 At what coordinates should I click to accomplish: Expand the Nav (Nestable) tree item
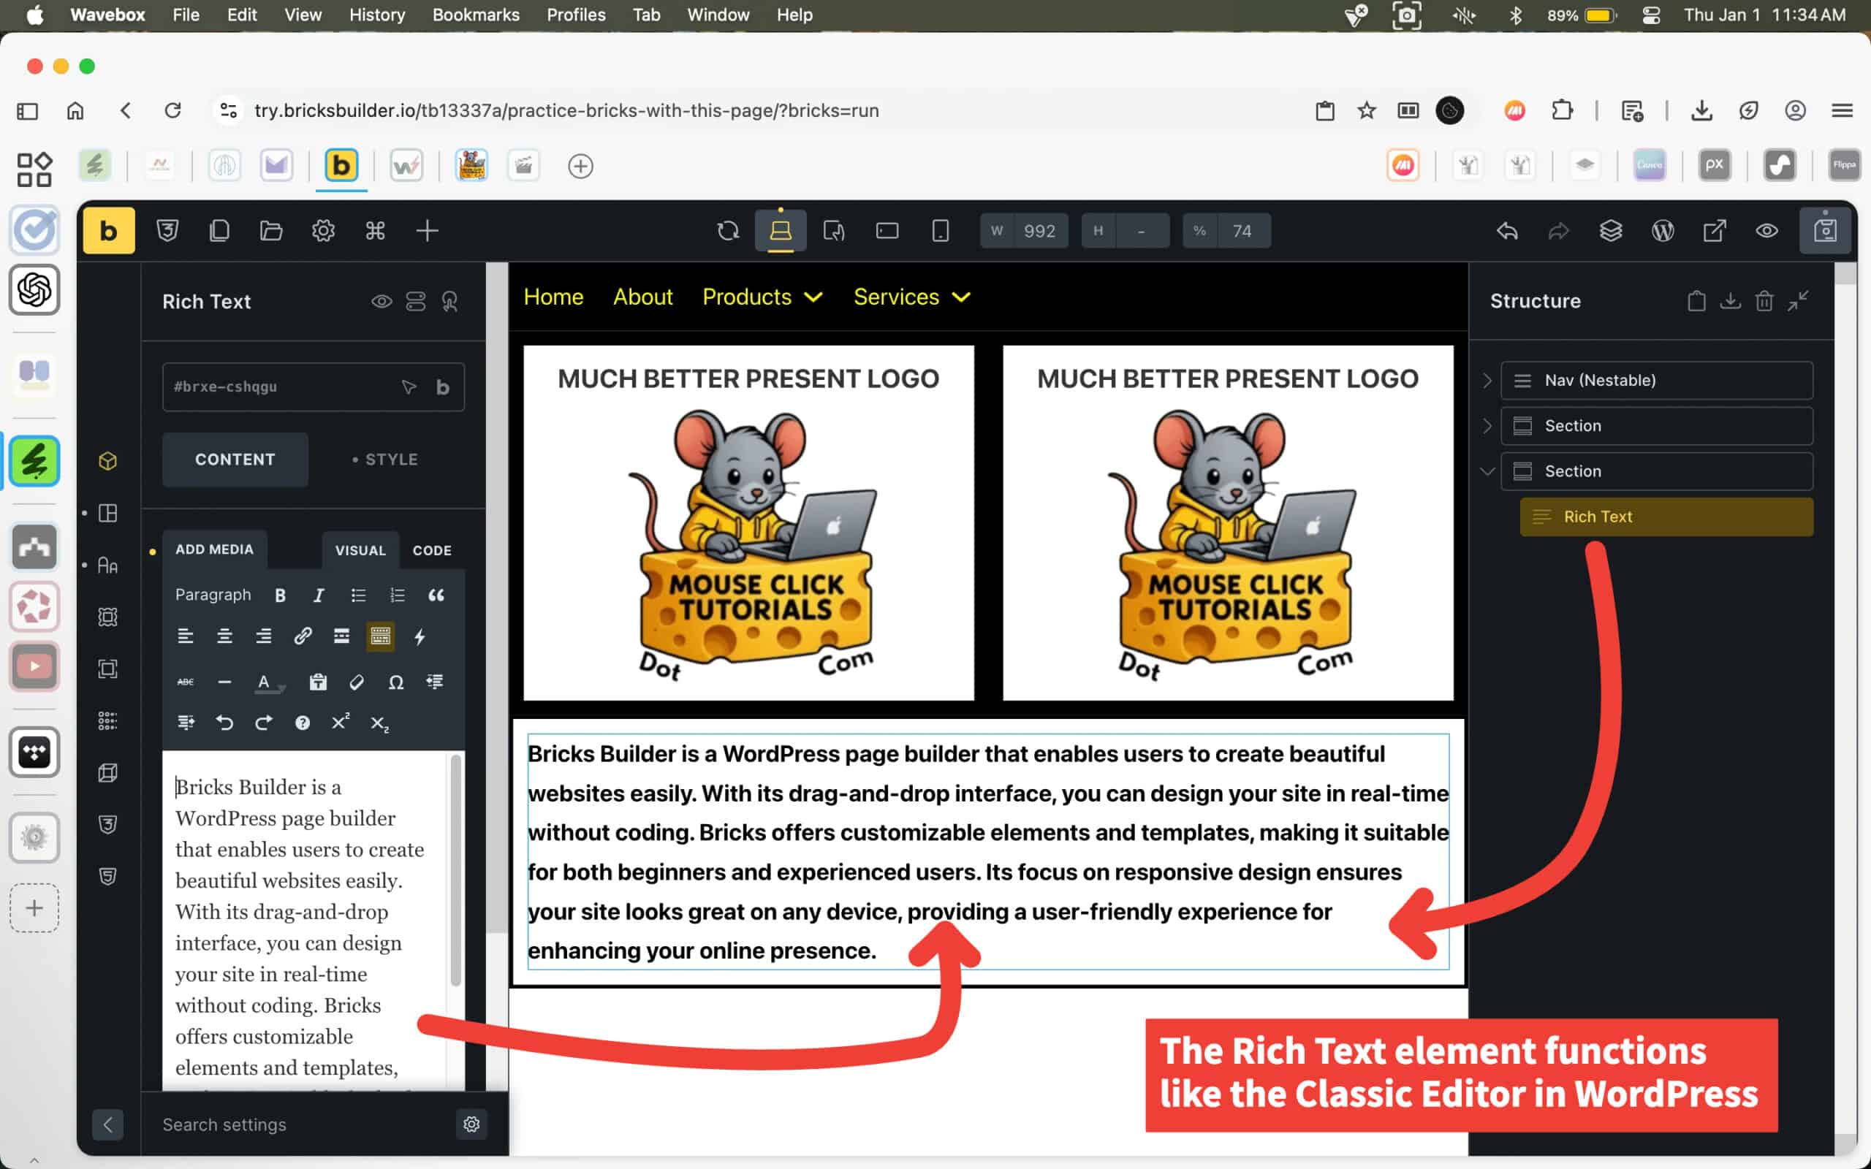coord(1487,381)
